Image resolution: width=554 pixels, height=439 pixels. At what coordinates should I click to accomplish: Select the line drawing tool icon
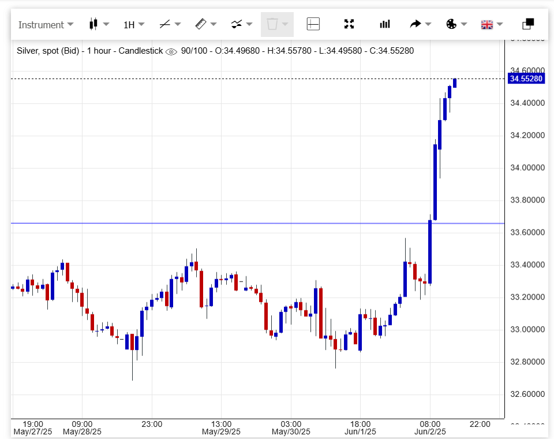pyautogui.click(x=164, y=24)
